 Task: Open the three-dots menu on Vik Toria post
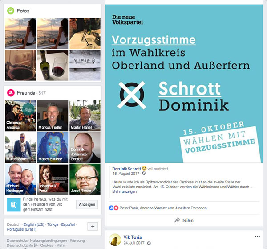(x=257, y=237)
